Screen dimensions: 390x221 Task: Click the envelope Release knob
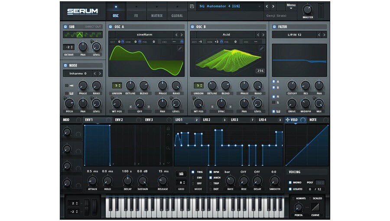[162, 181]
